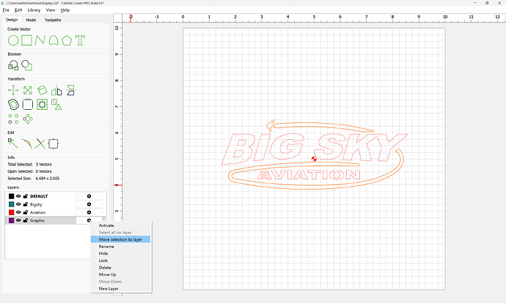The height and width of the screenshot is (303, 506).
Task: Select the Polygon vector tool
Action: click(67, 40)
